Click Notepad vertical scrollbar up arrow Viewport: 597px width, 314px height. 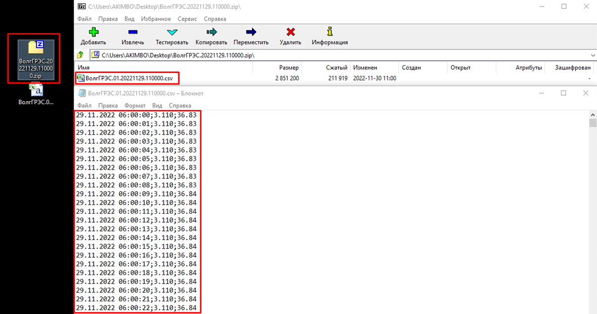pos(592,114)
